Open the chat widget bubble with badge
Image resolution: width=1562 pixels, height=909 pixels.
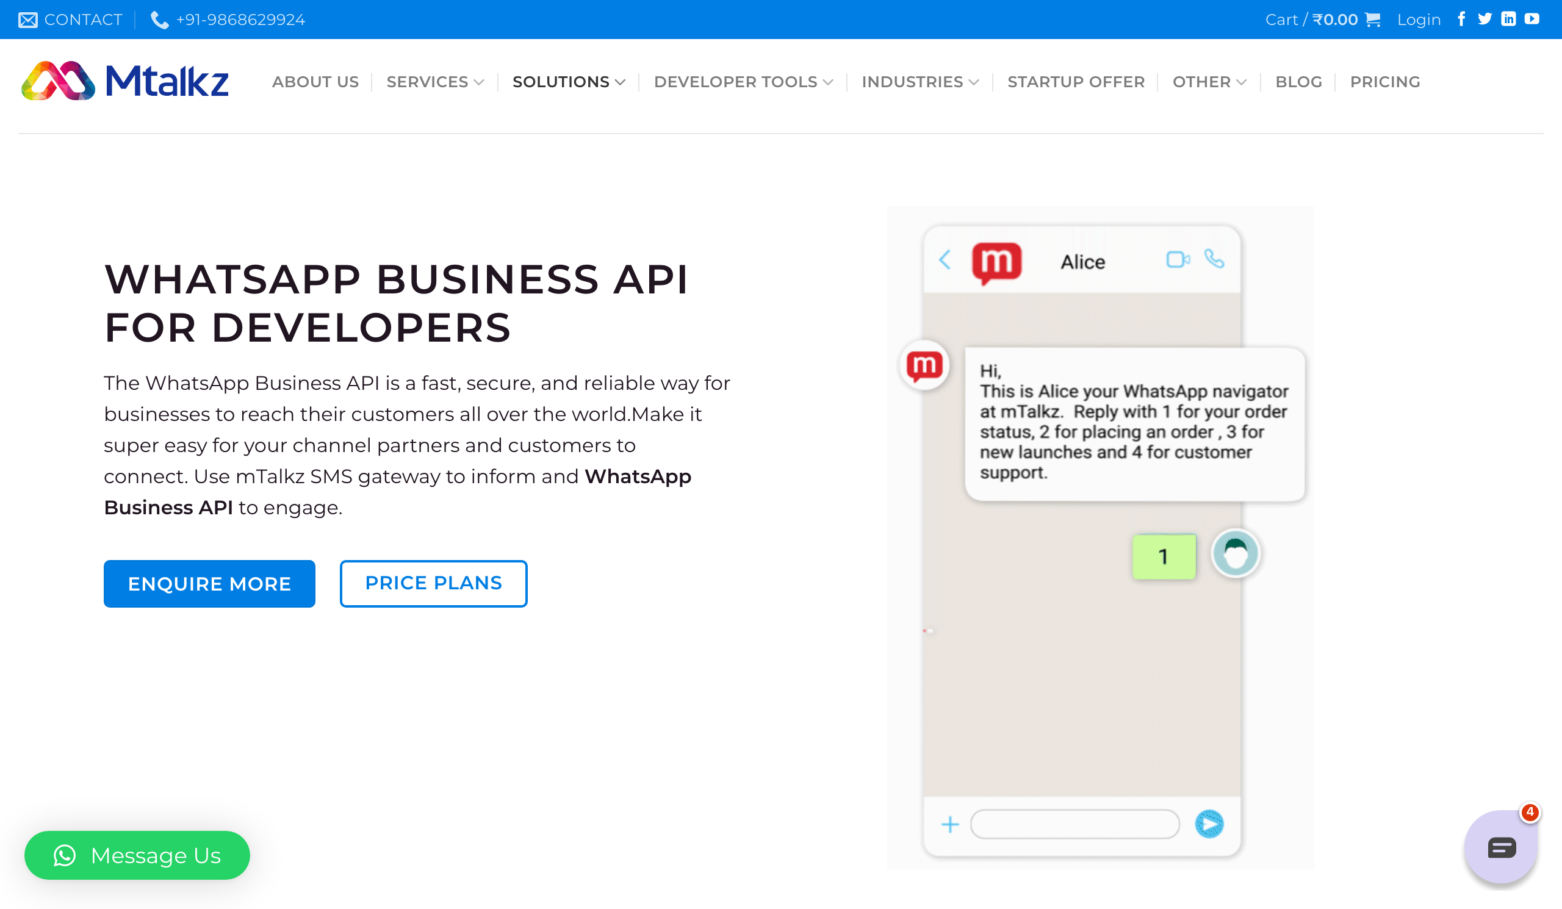[1500, 846]
